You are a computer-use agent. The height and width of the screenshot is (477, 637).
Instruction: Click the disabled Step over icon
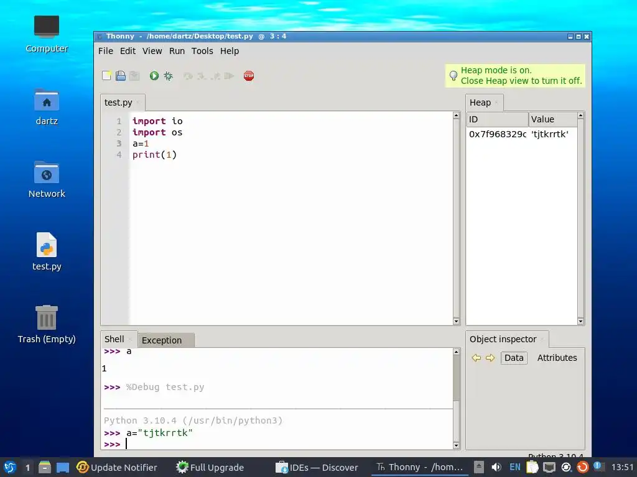(x=188, y=76)
